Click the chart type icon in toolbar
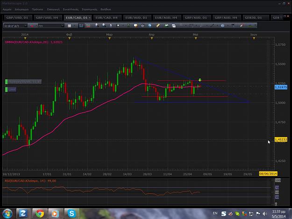This screenshot has width=292, height=219. (69, 26)
